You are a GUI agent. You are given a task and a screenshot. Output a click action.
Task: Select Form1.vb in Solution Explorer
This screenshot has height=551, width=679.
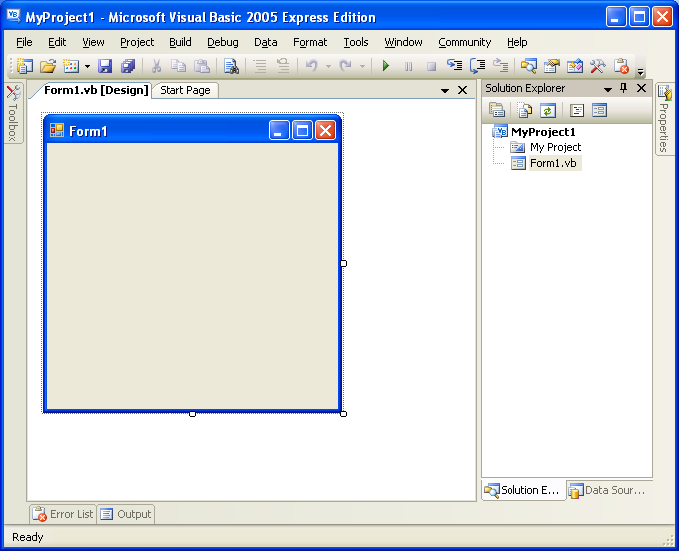pyautogui.click(x=553, y=163)
